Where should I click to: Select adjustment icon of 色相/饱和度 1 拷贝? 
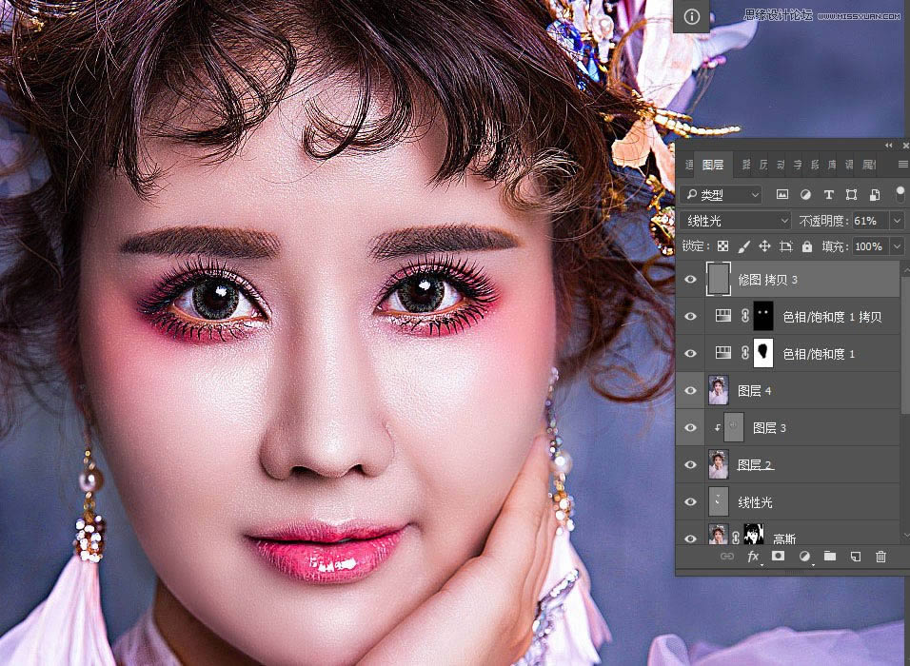click(723, 316)
